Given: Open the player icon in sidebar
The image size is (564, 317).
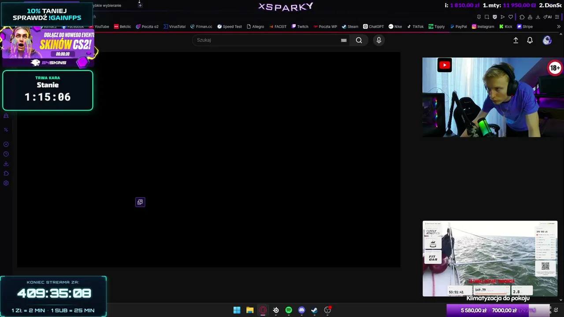Looking at the screenshot, I should click(x=6, y=144).
